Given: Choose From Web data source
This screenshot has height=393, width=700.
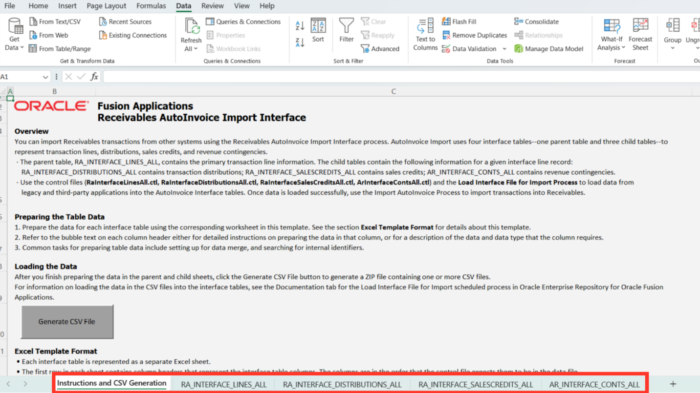Looking at the screenshot, I should coord(48,35).
